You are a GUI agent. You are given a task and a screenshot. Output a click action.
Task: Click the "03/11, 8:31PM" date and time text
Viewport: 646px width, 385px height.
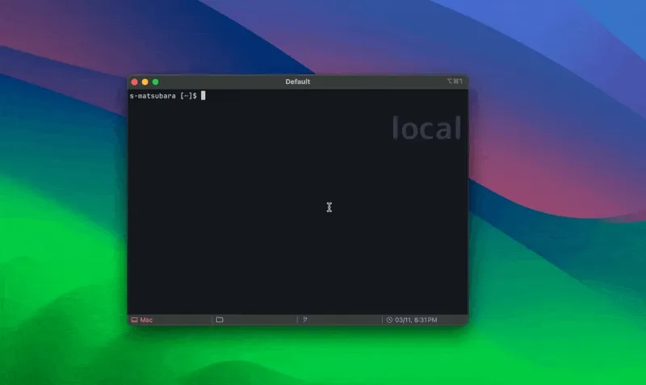coord(416,320)
